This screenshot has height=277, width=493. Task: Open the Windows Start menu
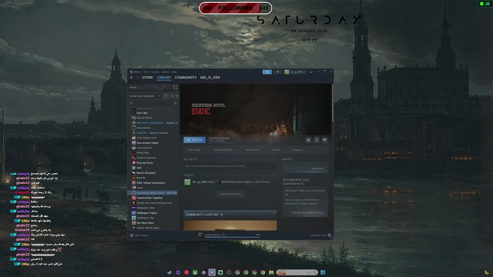click(323, 272)
